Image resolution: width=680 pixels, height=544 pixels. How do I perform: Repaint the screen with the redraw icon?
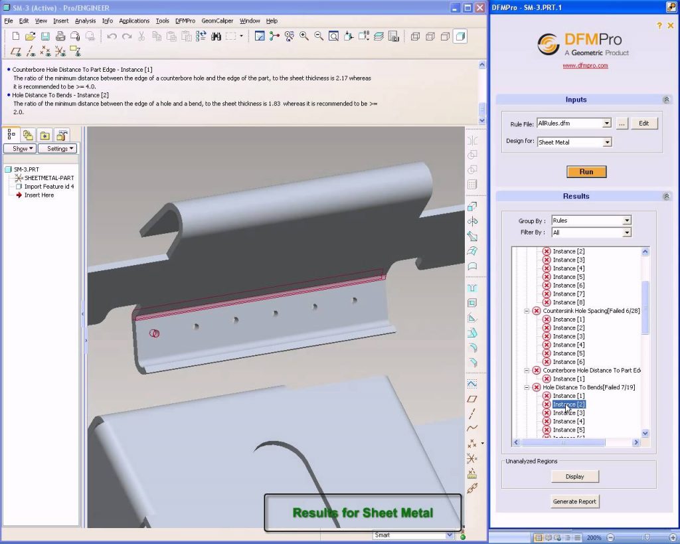click(x=260, y=37)
